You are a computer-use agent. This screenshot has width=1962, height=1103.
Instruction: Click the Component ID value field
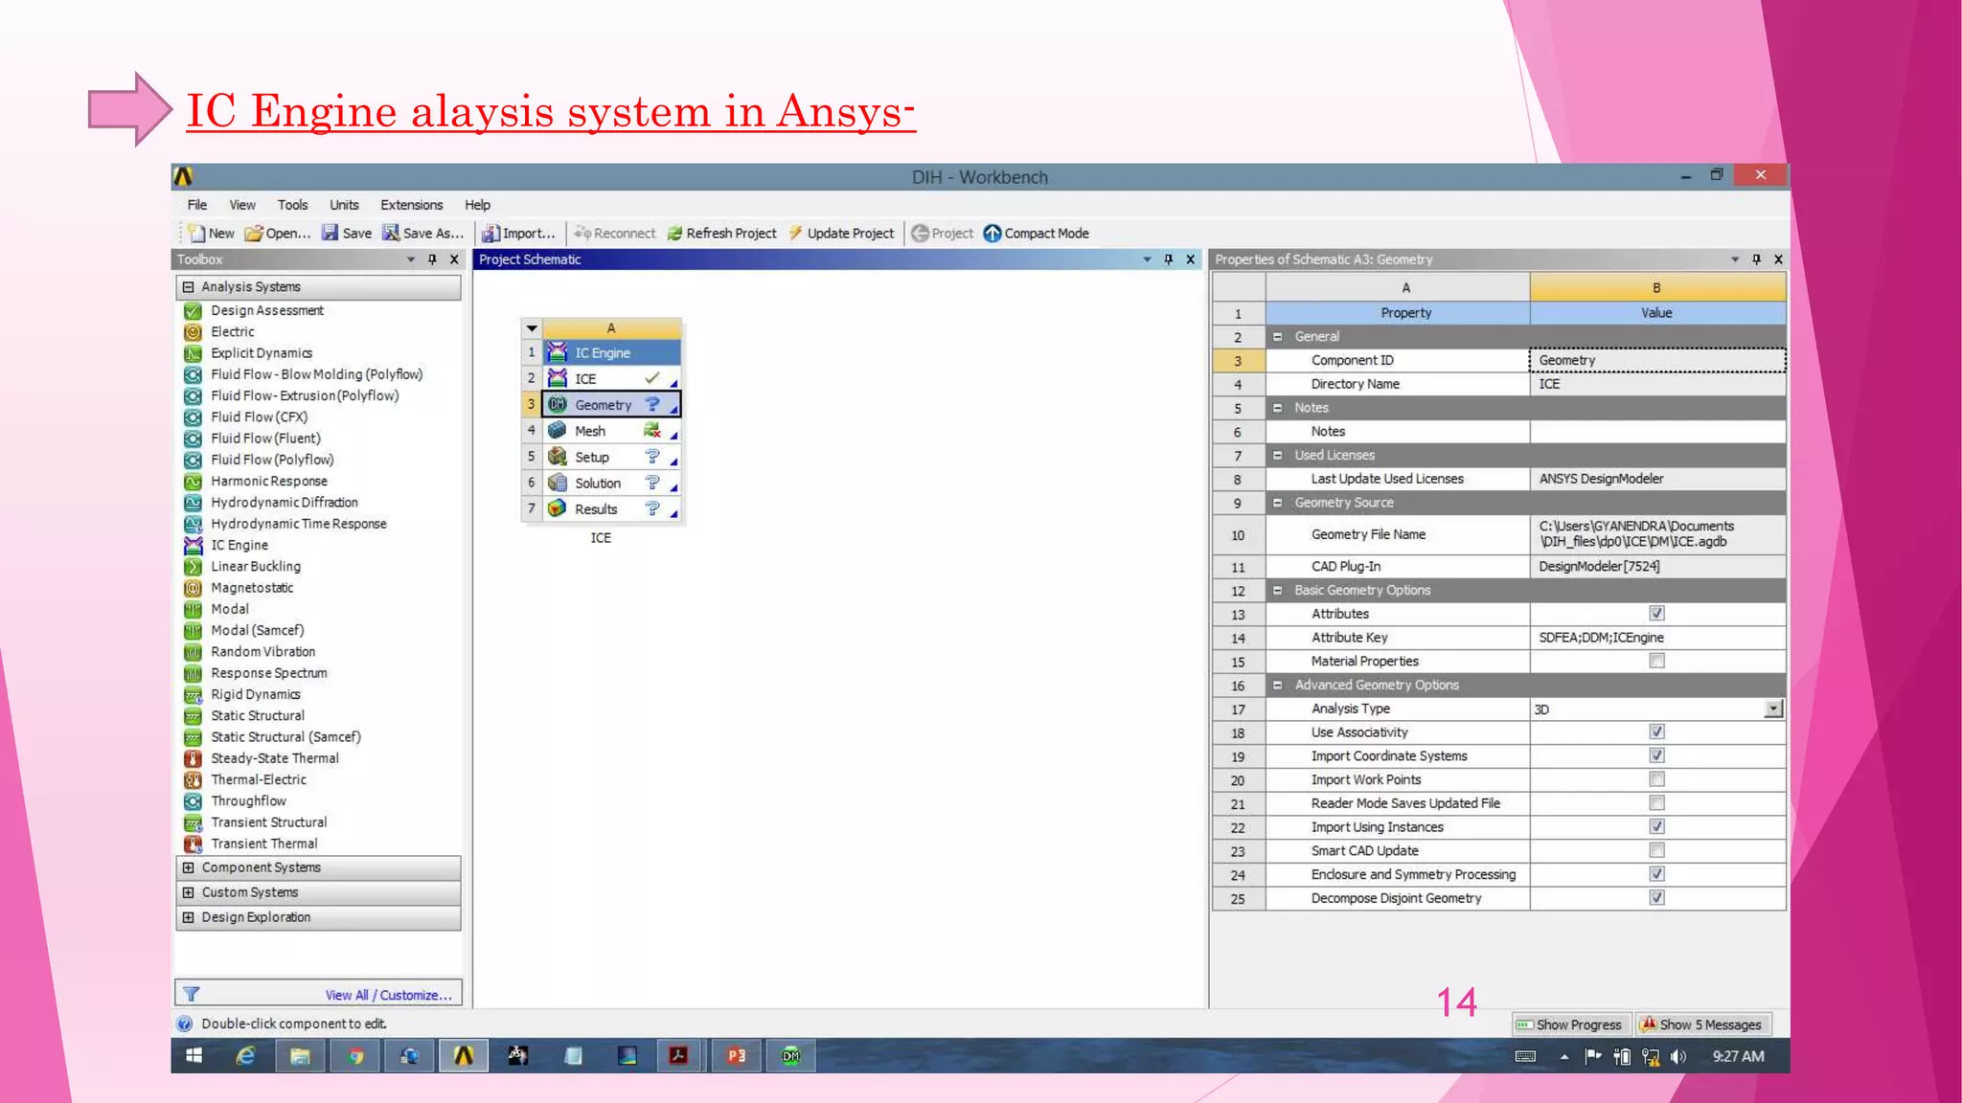click(1657, 360)
